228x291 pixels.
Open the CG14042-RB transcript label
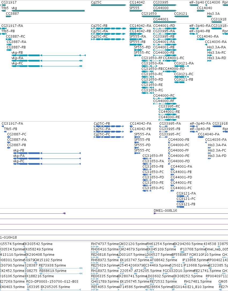(x=140, y=31)
